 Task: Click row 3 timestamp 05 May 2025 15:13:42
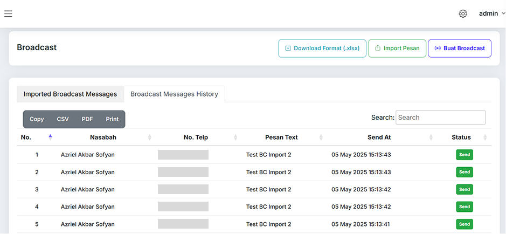361,189
